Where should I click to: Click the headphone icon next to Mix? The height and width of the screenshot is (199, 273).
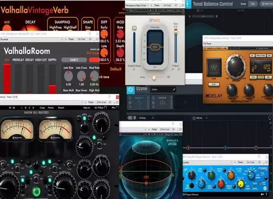tap(117, 108)
